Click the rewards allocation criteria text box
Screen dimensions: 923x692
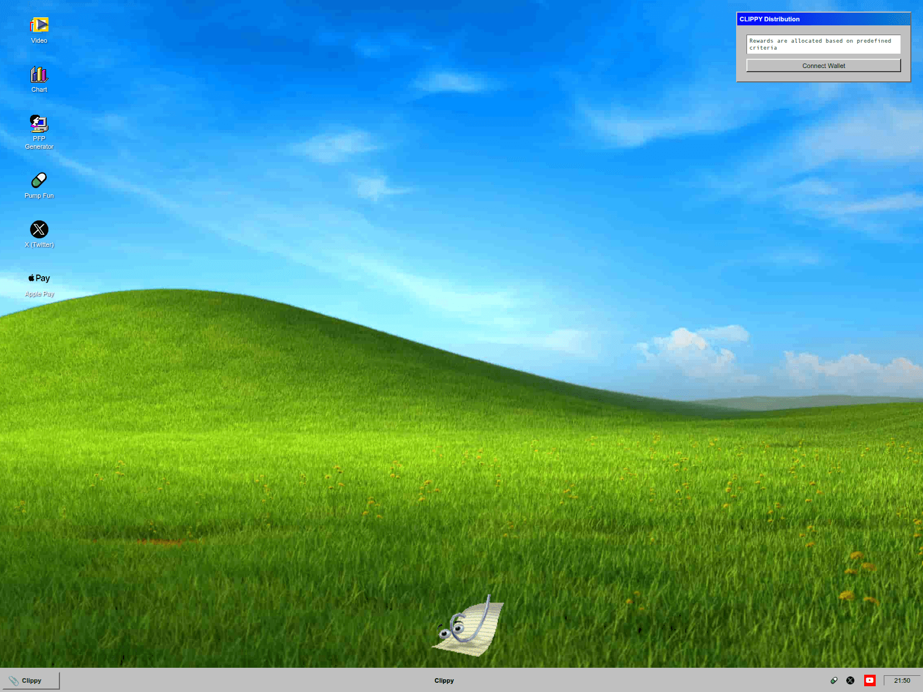(823, 44)
